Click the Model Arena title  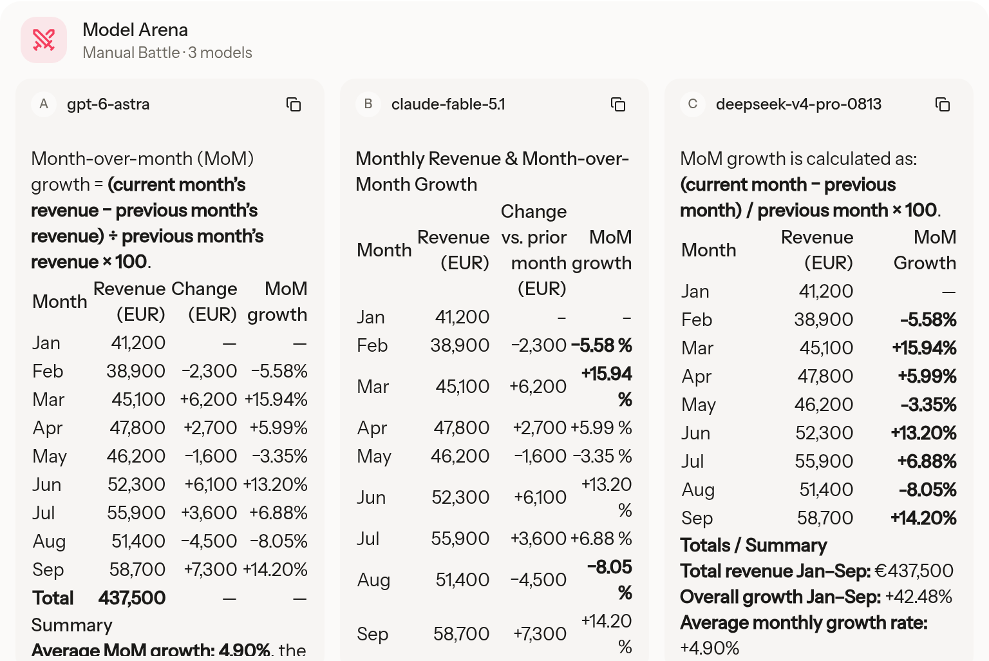coord(135,30)
